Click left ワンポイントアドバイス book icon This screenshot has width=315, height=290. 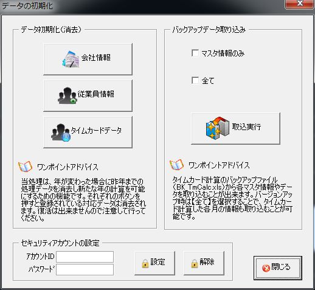pos(26,167)
